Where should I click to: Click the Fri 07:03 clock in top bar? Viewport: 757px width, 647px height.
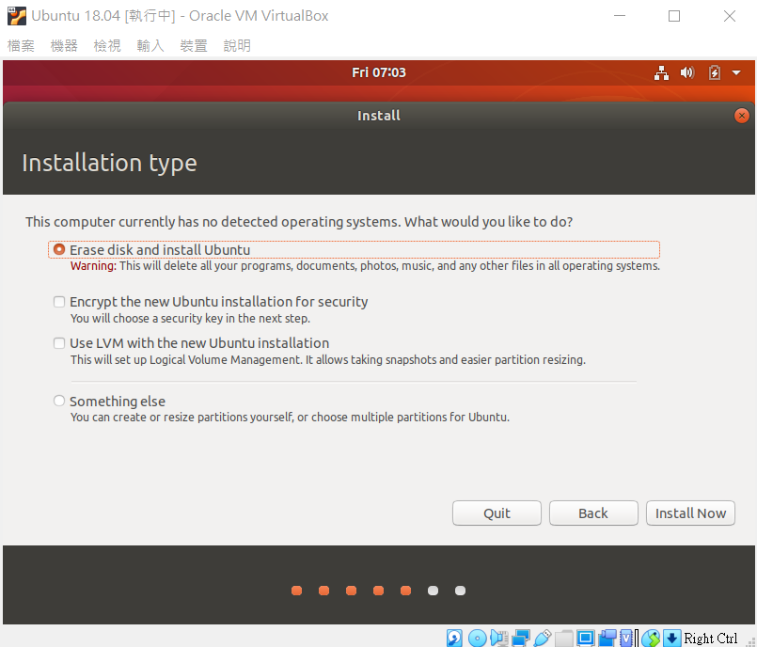coord(379,72)
